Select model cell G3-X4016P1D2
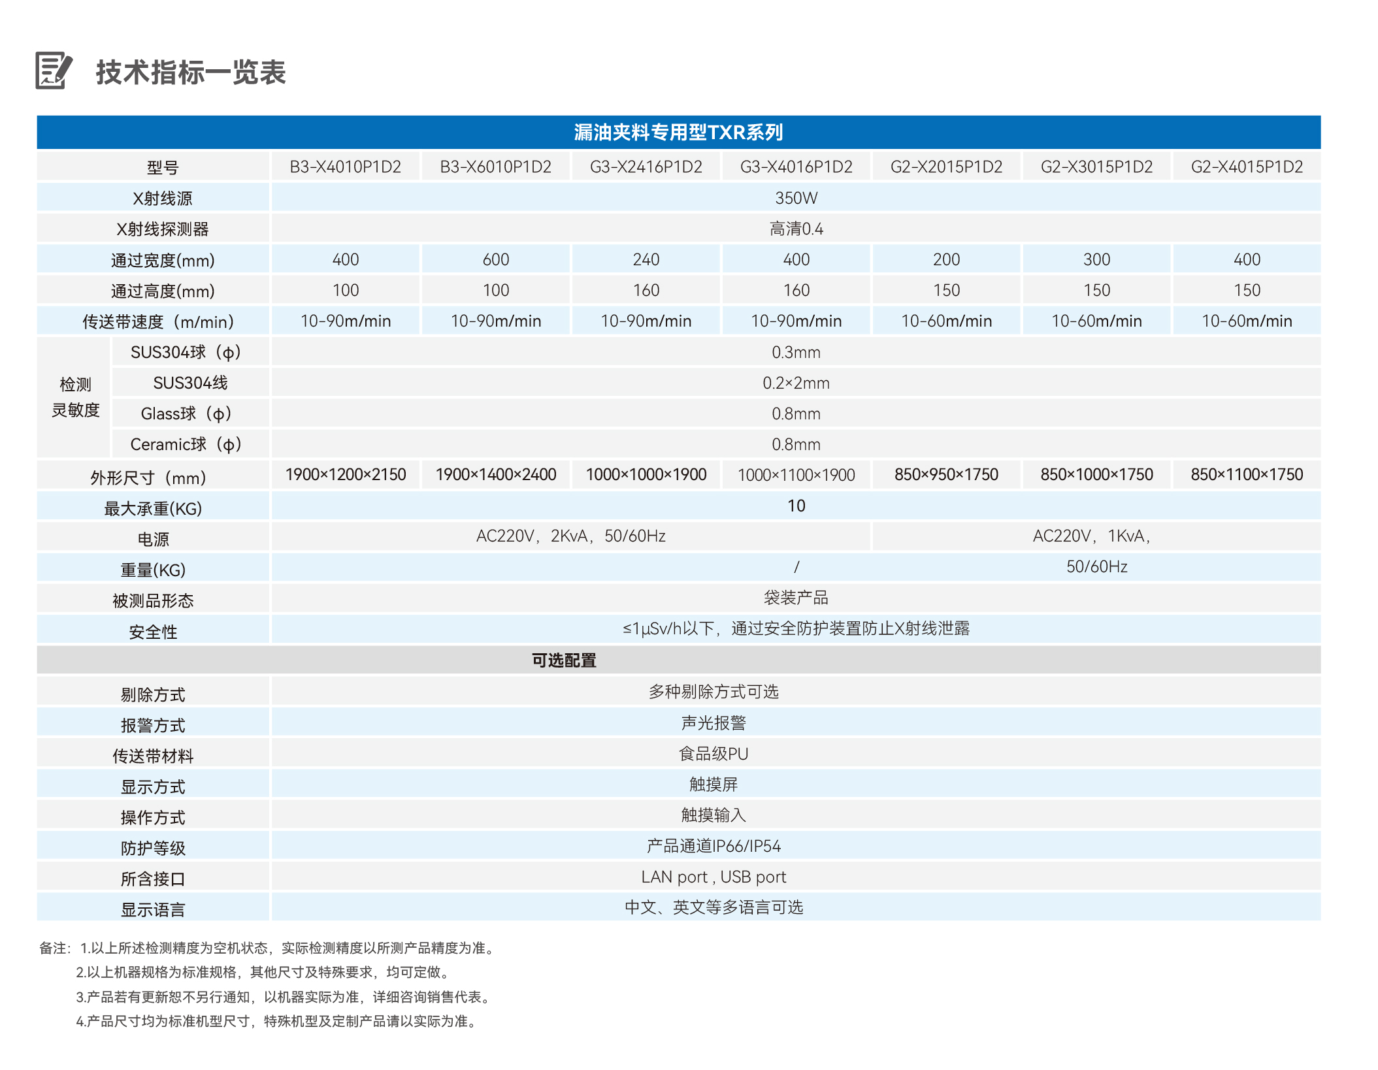Viewport: 1378px width, 1070px height. (796, 167)
